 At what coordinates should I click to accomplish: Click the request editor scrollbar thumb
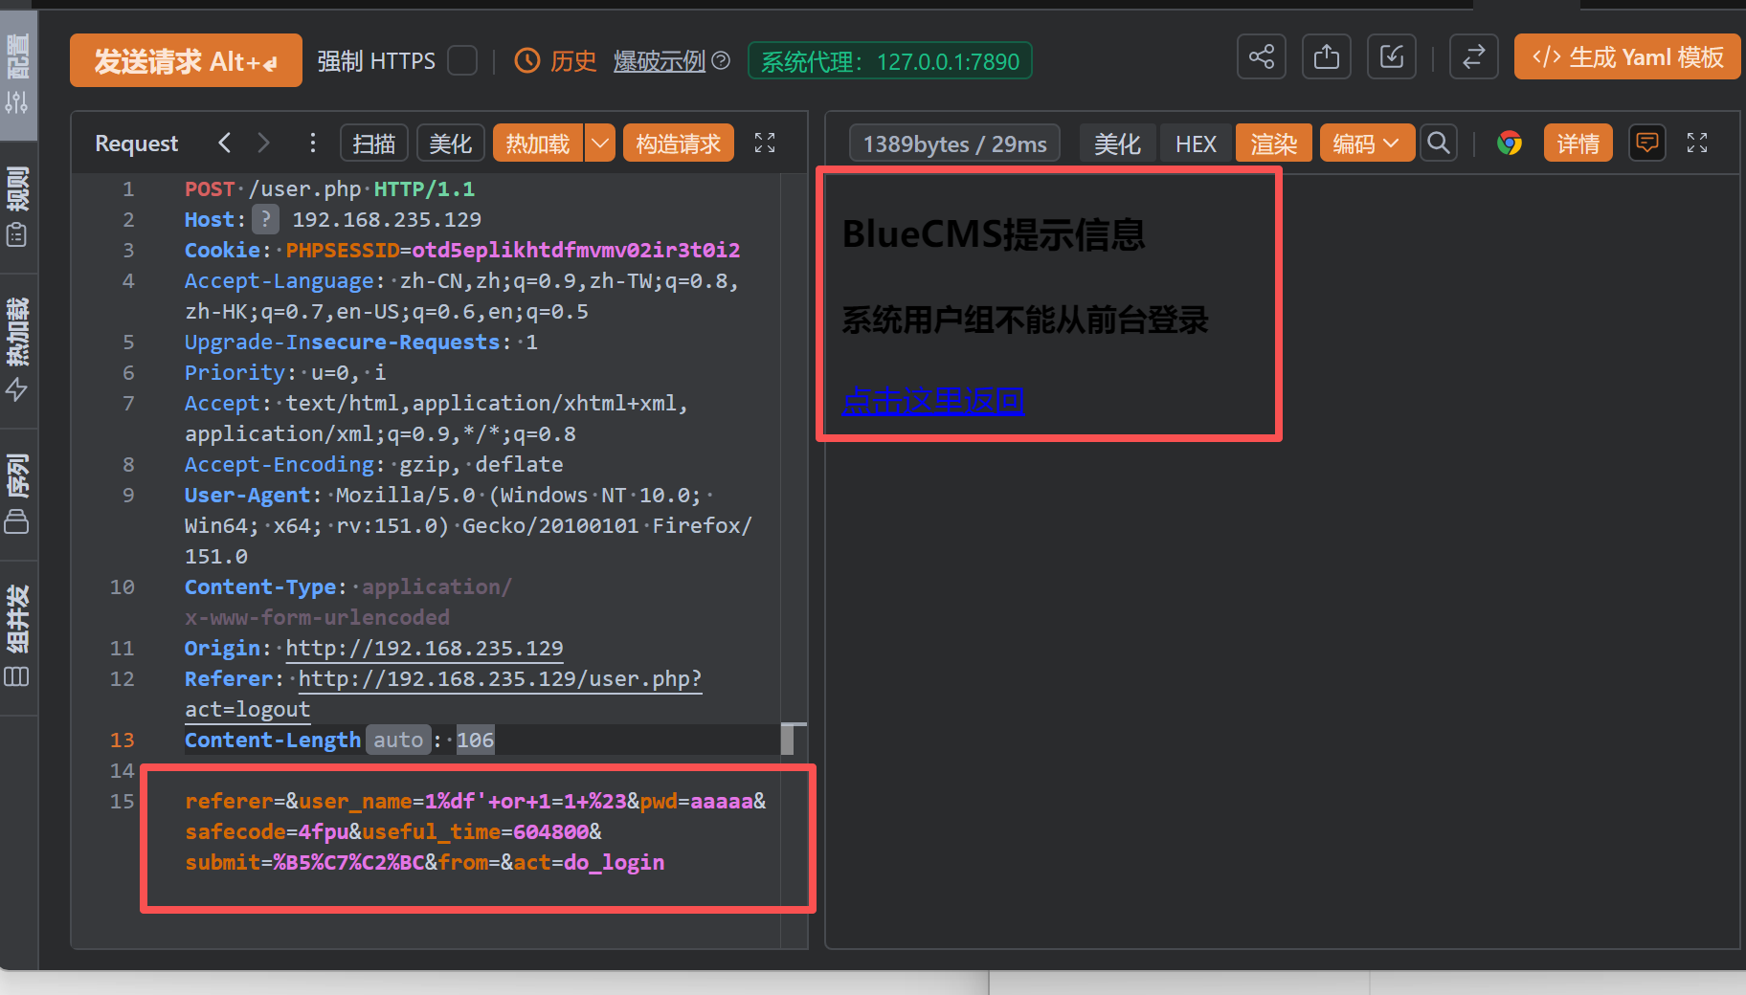(x=788, y=739)
